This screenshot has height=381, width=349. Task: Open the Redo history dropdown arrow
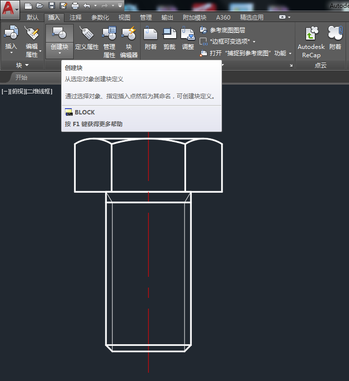coord(113,5)
